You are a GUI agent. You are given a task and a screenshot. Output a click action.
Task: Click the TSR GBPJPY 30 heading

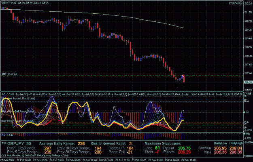click(x=16, y=144)
